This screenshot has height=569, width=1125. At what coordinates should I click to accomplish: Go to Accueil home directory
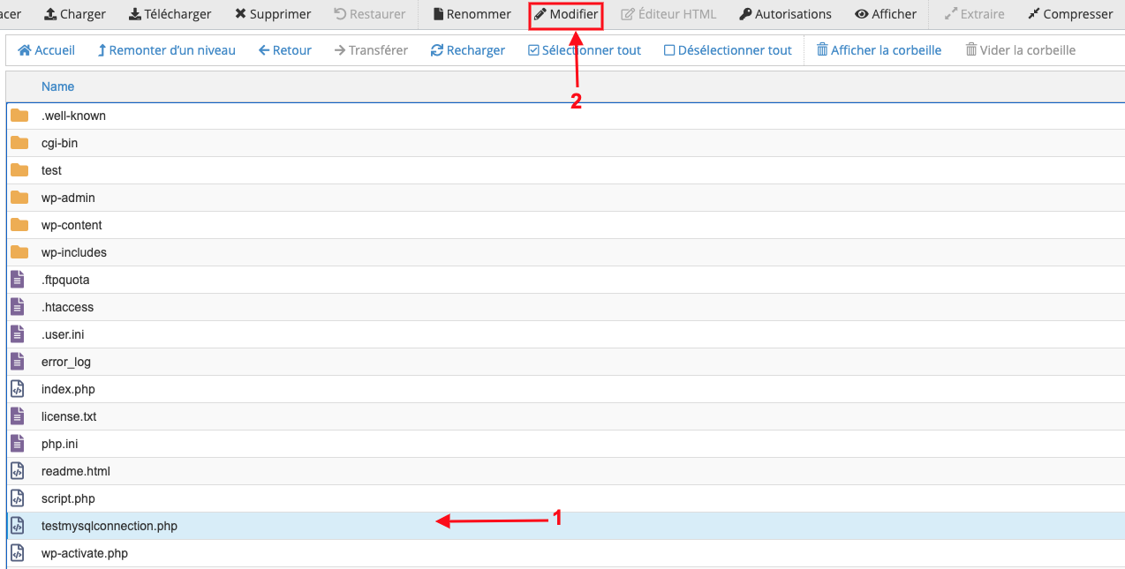tap(46, 50)
